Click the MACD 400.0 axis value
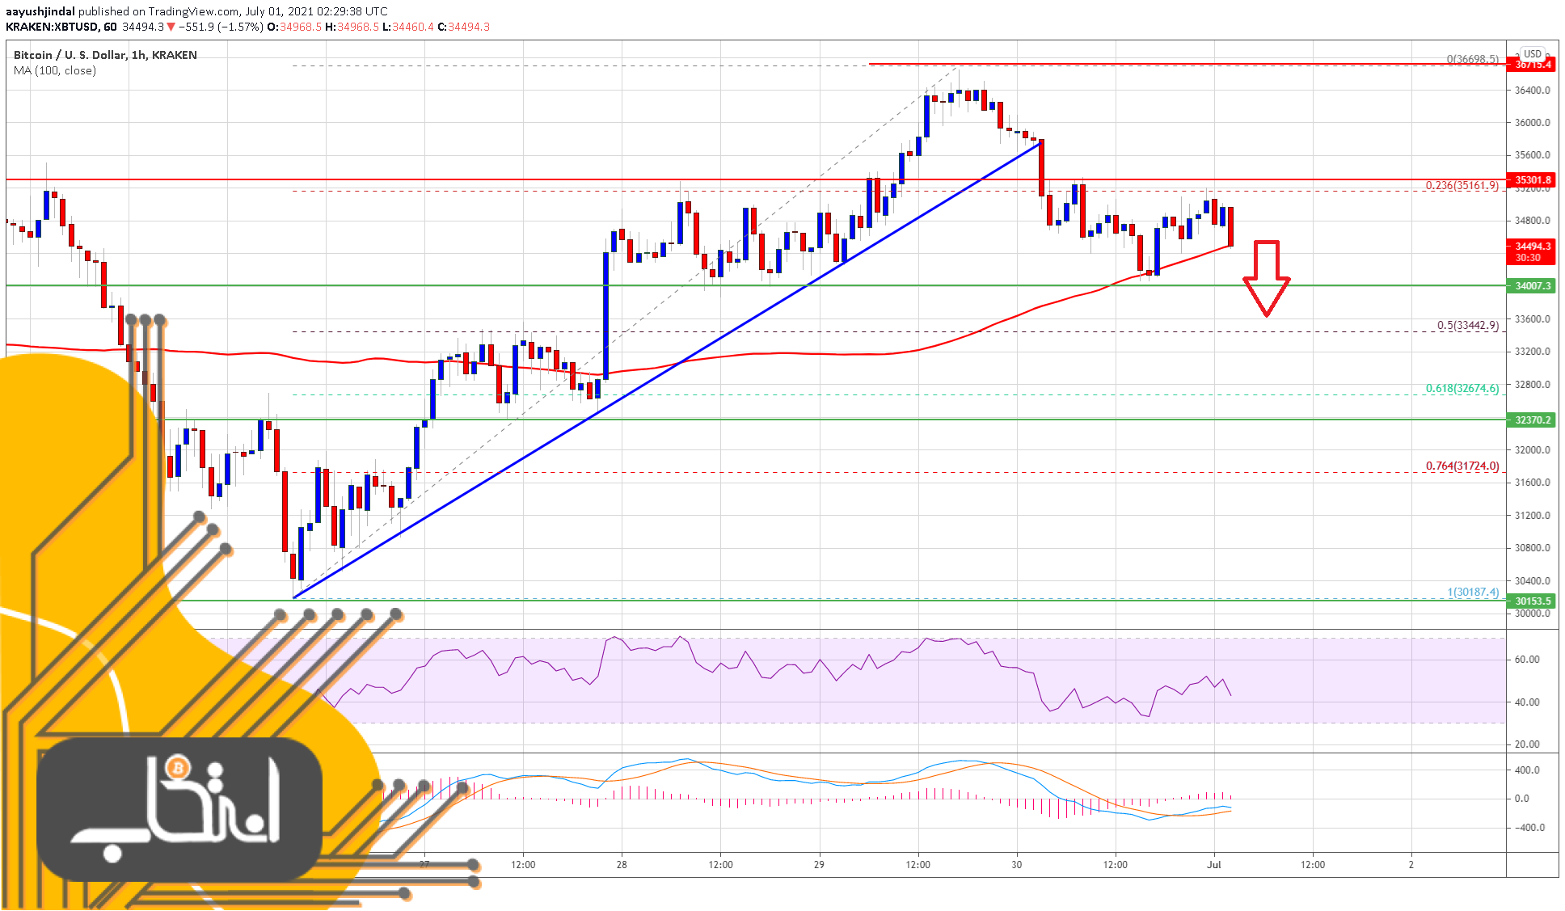Viewport: 1565px width, 911px height. pyautogui.click(x=1527, y=770)
